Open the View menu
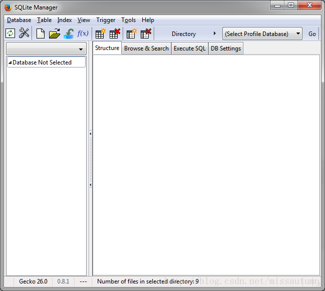Image resolution: width=325 pixels, height=291 pixels. coord(84,20)
